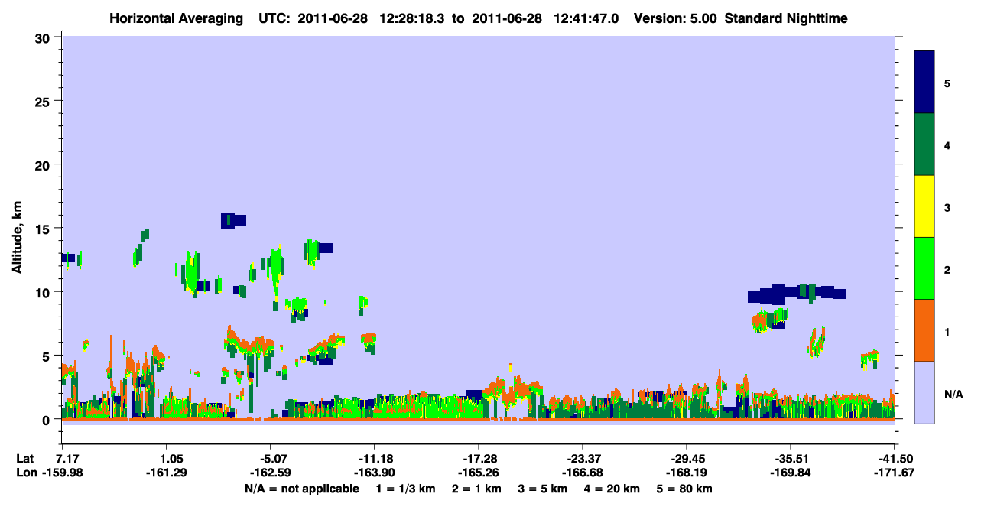The height and width of the screenshot is (510, 994).
Task: Click the longitude value -161.29
Action: point(167,473)
